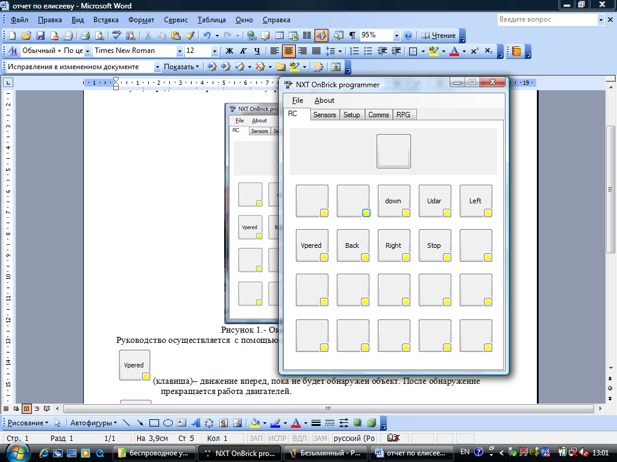The width and height of the screenshot is (617, 462).
Task: Open the File menu in NXT OnBrick programmer
Action: tap(298, 100)
